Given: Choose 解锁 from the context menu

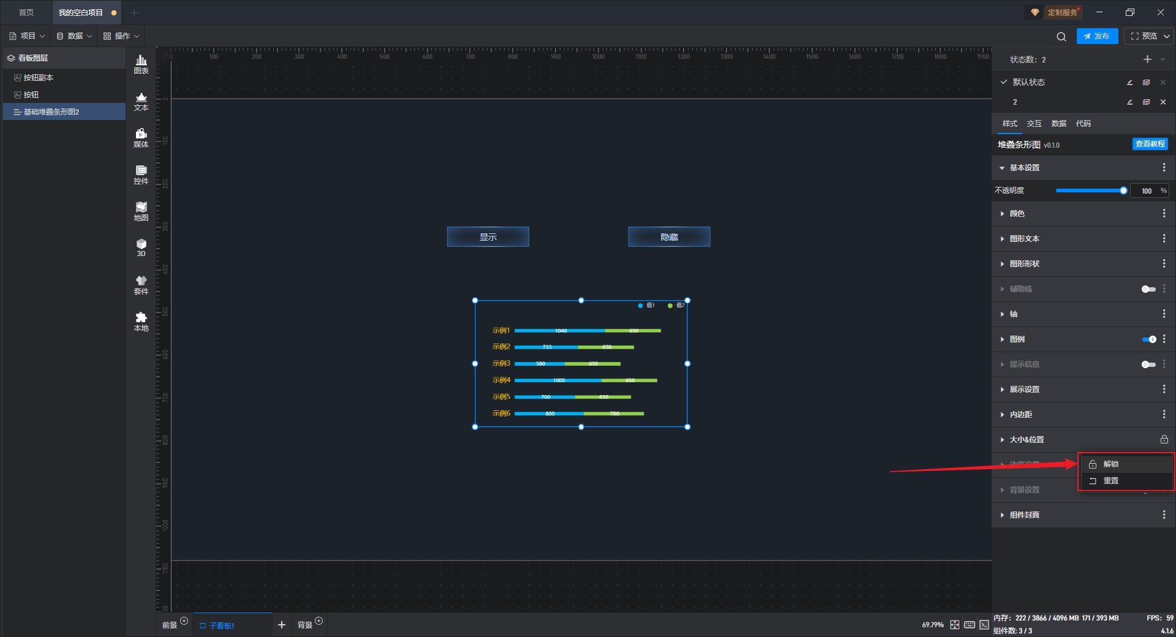Looking at the screenshot, I should click(x=1126, y=464).
